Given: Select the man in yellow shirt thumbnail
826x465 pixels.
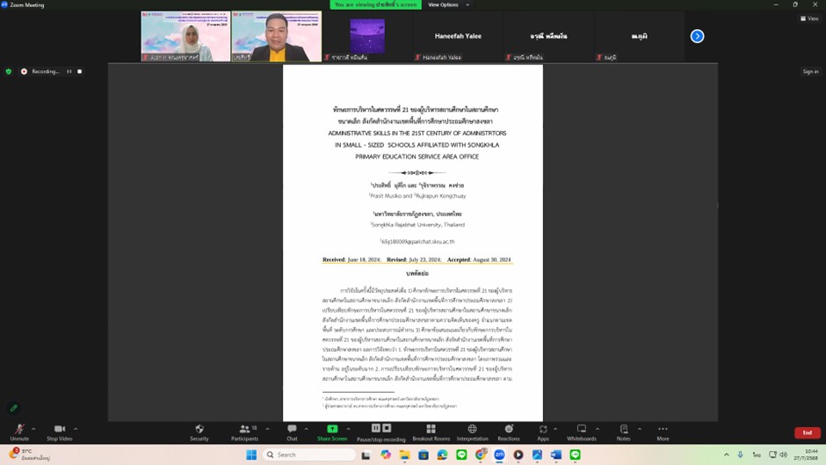Looking at the screenshot, I should (277, 36).
